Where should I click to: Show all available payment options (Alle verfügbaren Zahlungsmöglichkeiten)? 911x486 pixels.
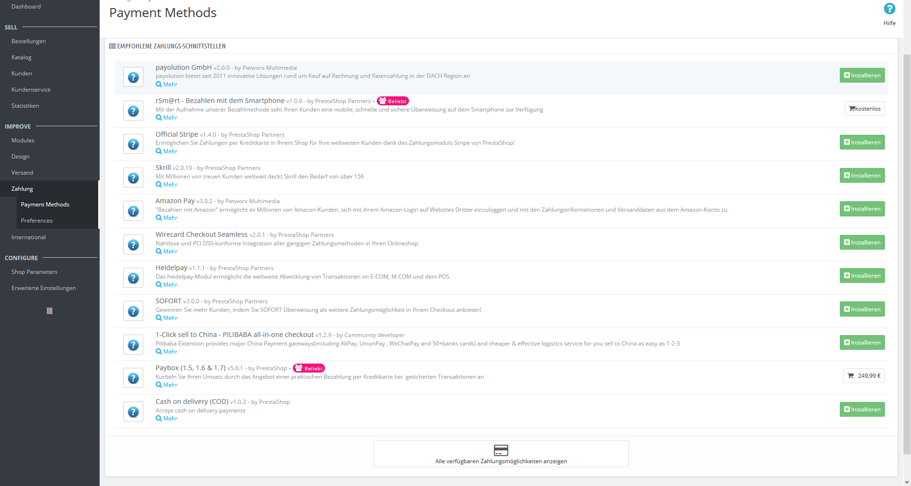point(501,454)
